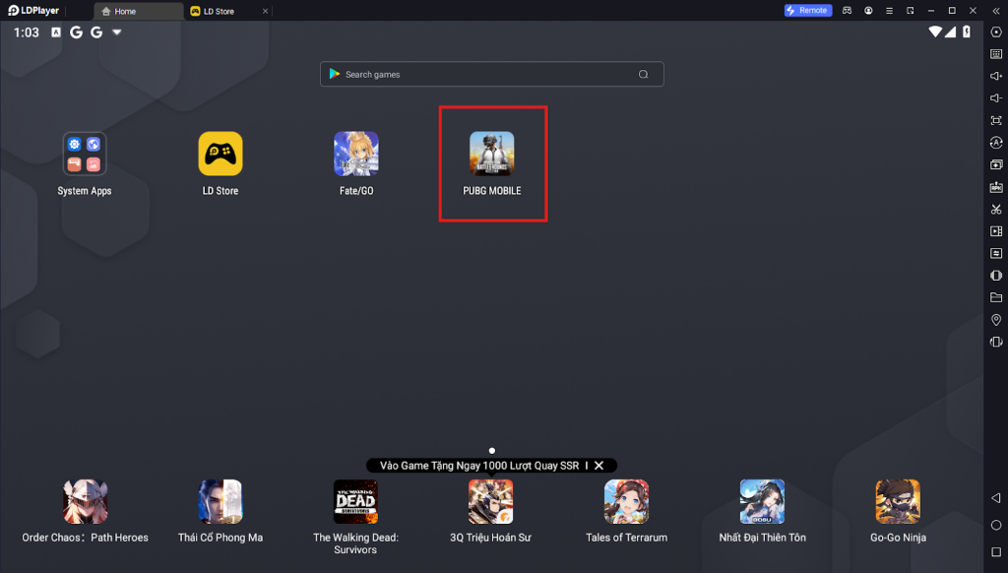This screenshot has height=573, width=1008.
Task: Tap the Android home circle button
Action: (x=996, y=526)
